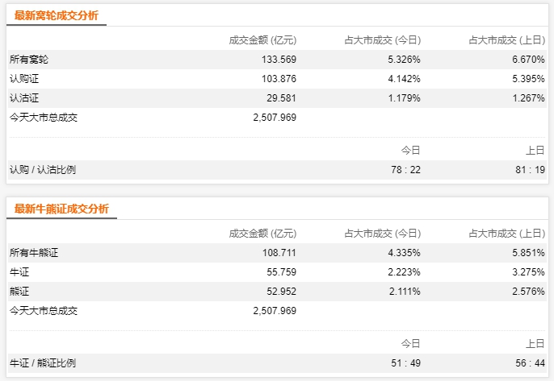Select the 所有窝轮 row label

29,60
